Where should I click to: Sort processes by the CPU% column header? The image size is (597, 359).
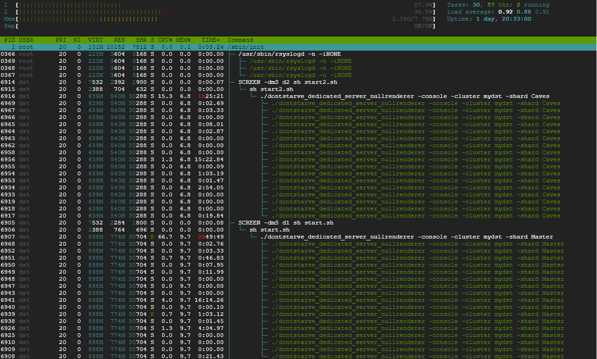(165, 40)
